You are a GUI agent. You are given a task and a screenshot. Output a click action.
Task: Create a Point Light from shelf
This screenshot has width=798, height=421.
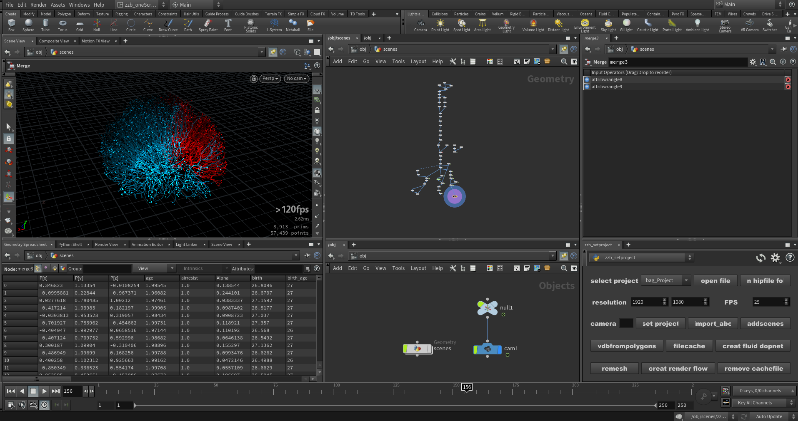click(x=440, y=25)
